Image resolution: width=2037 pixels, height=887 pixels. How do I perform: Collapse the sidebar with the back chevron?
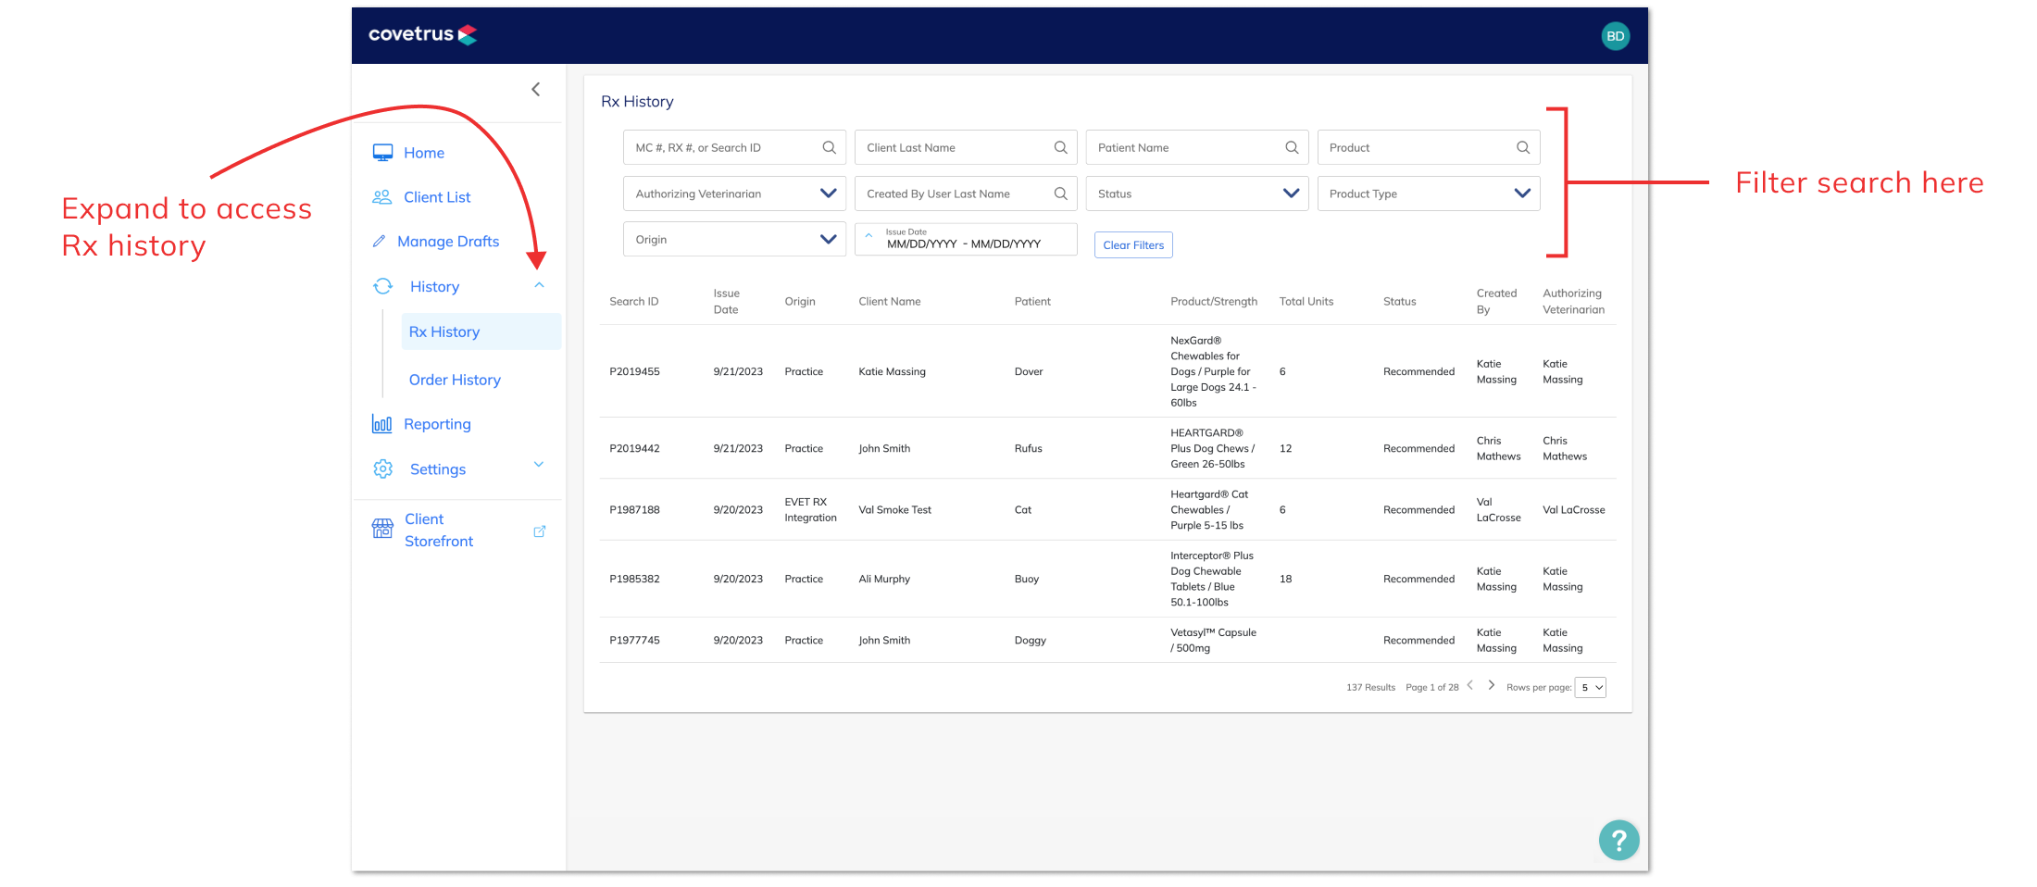click(535, 89)
